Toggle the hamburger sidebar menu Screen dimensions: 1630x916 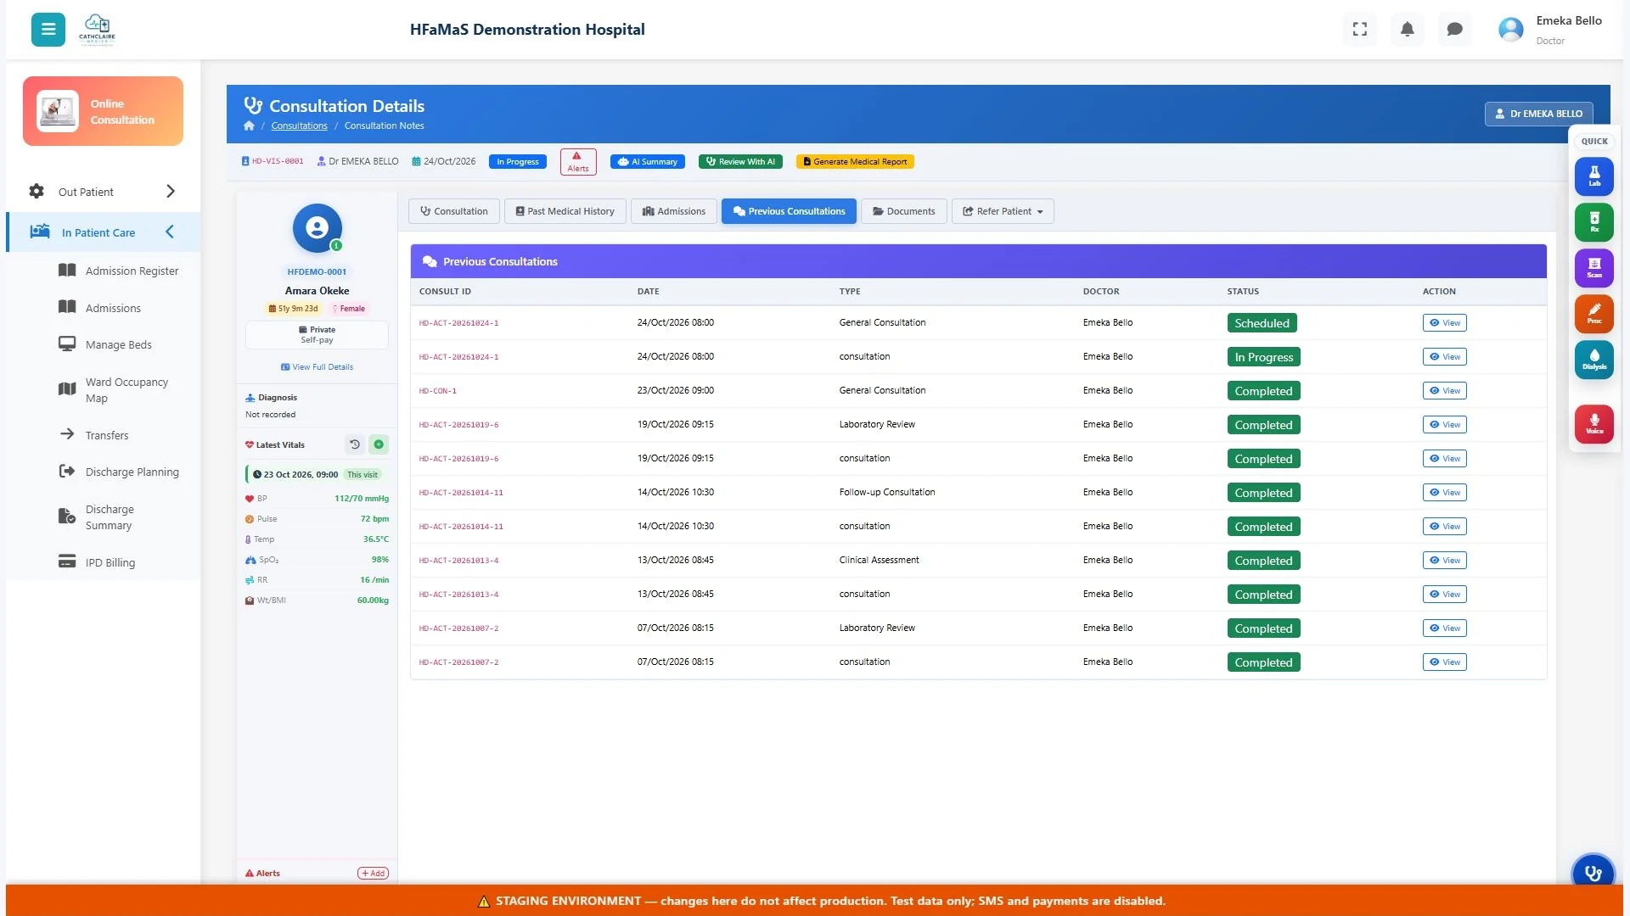pos(48,30)
